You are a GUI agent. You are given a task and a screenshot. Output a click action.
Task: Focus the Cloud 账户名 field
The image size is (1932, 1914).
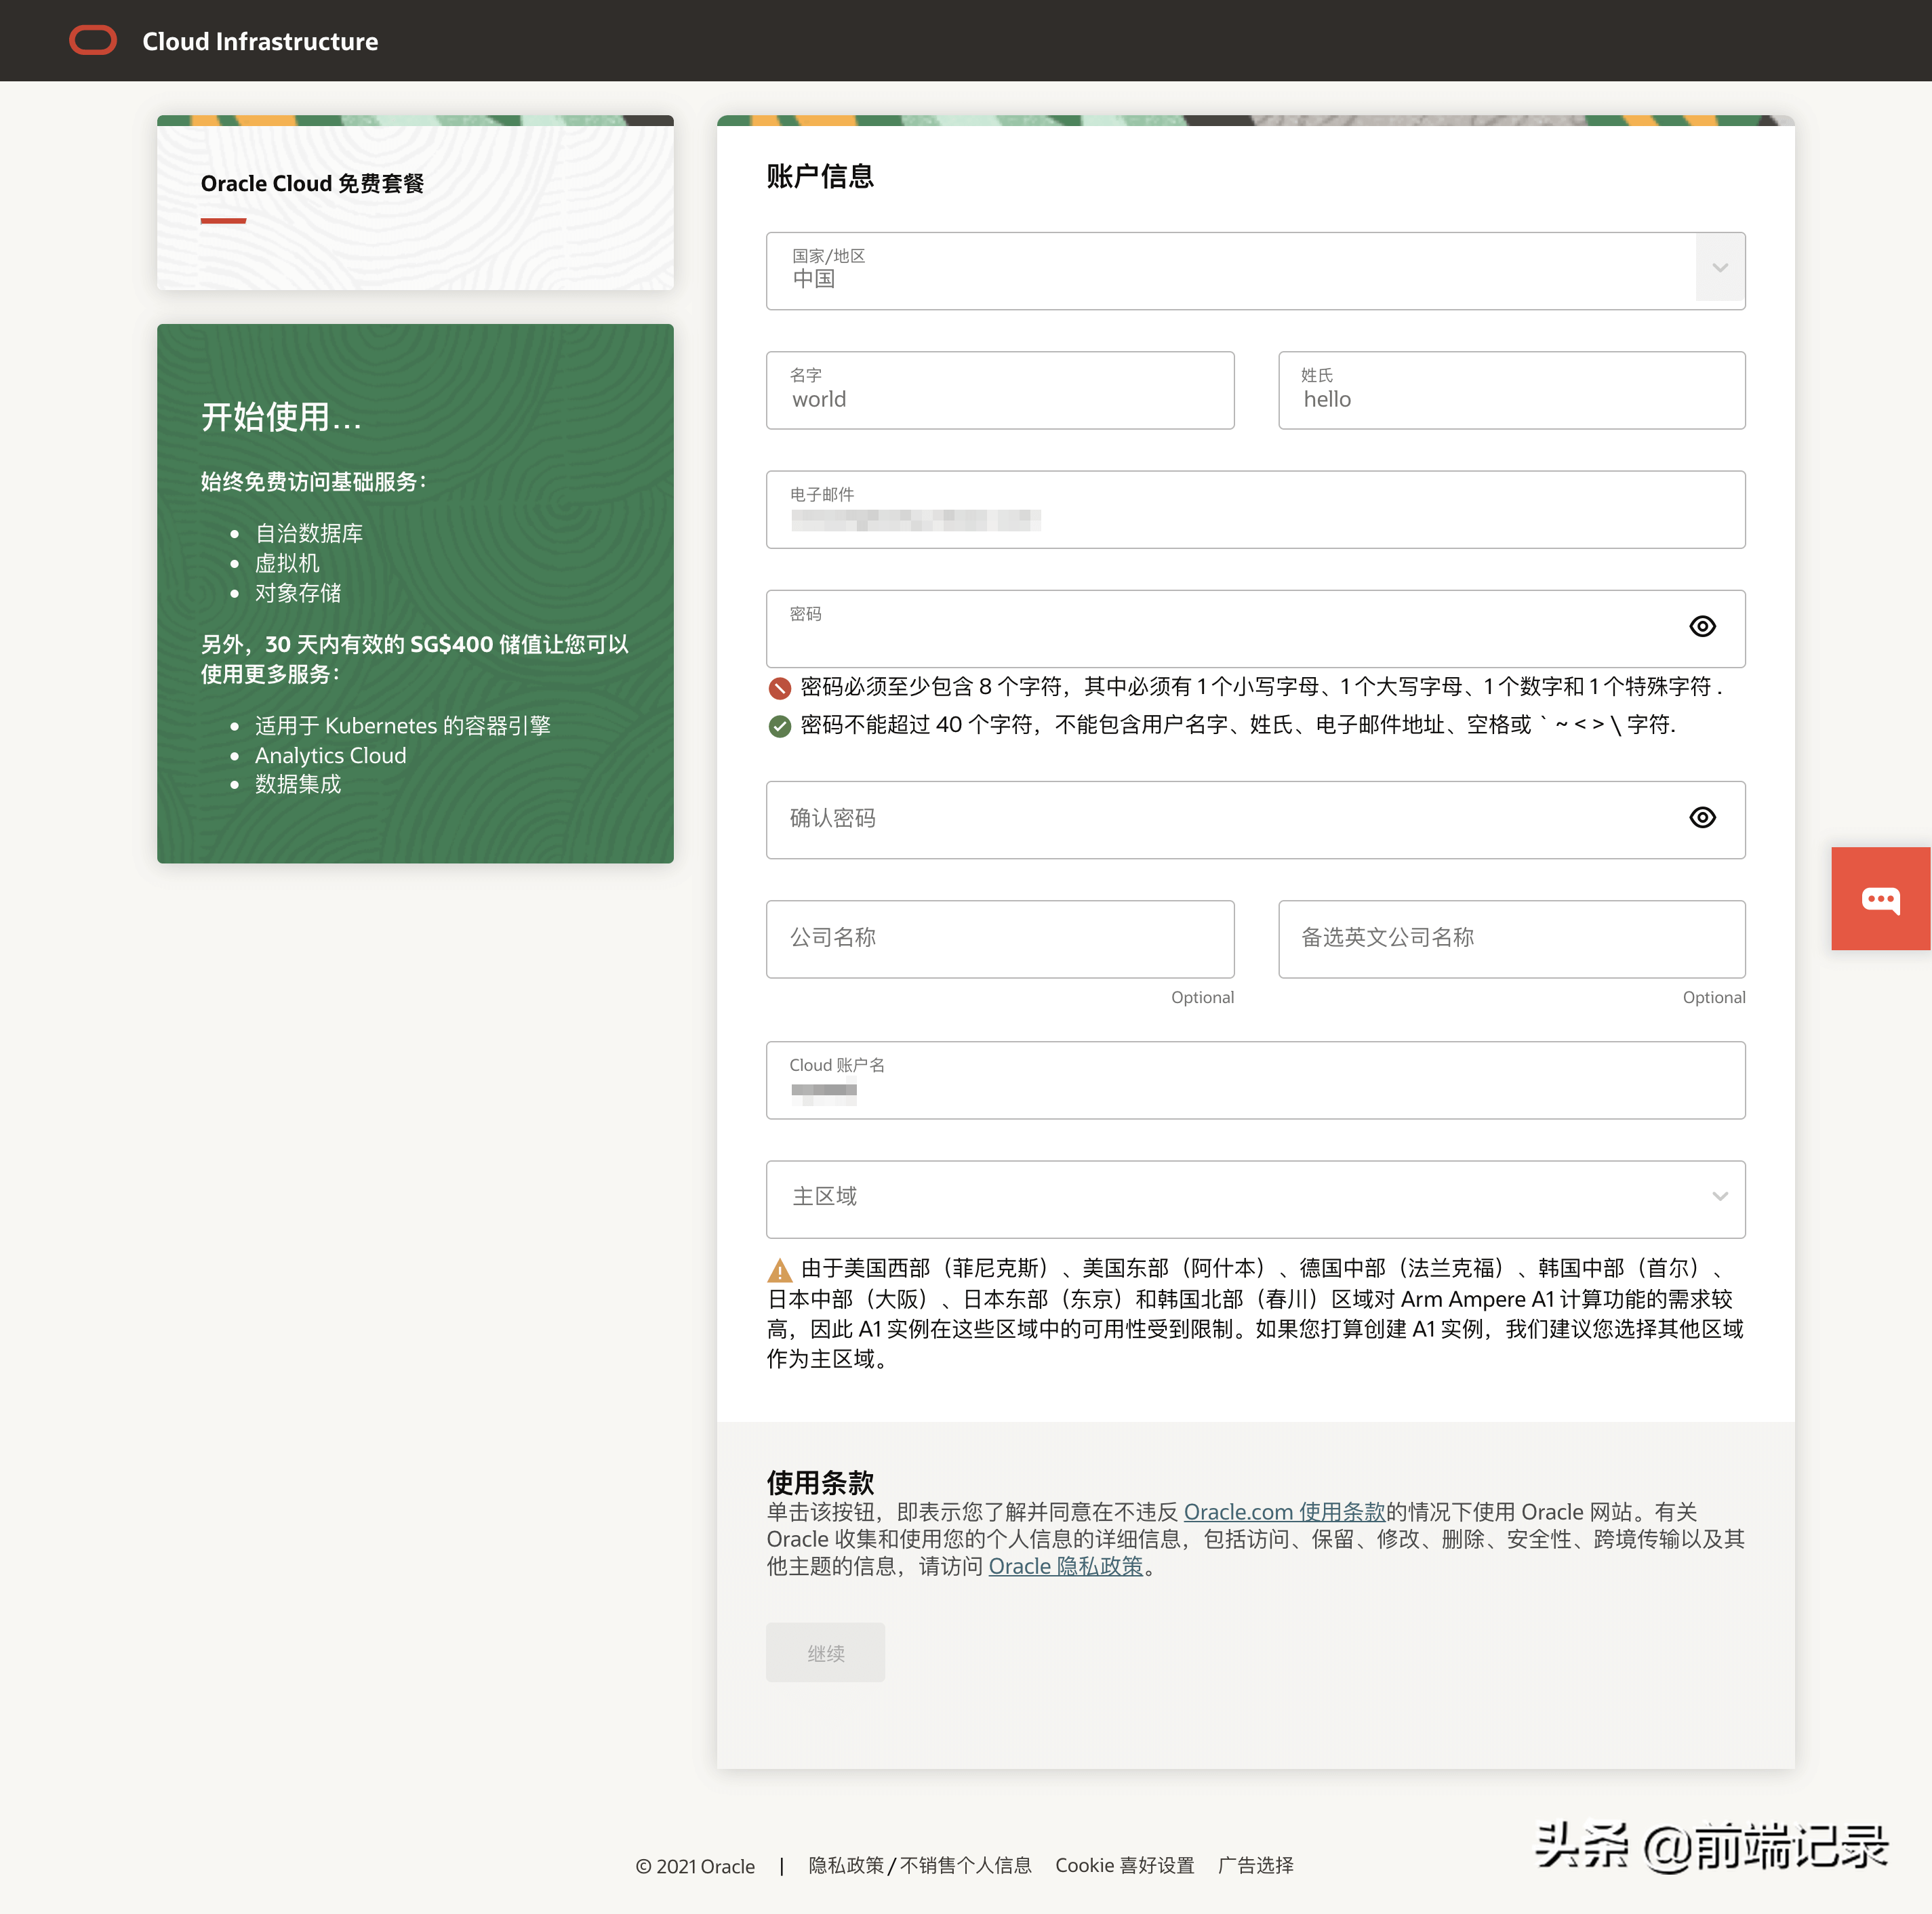(1256, 1080)
